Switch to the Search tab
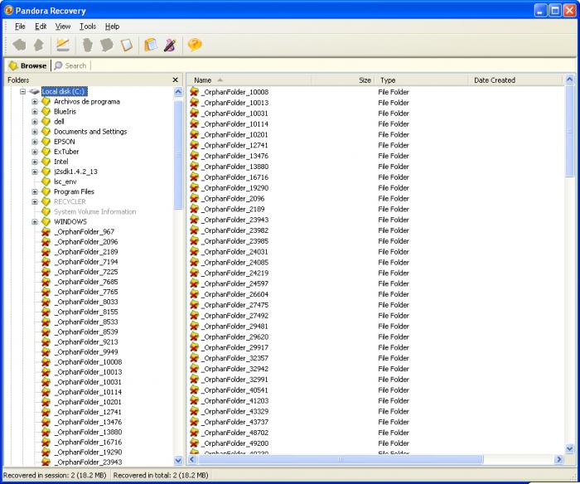 click(70, 65)
